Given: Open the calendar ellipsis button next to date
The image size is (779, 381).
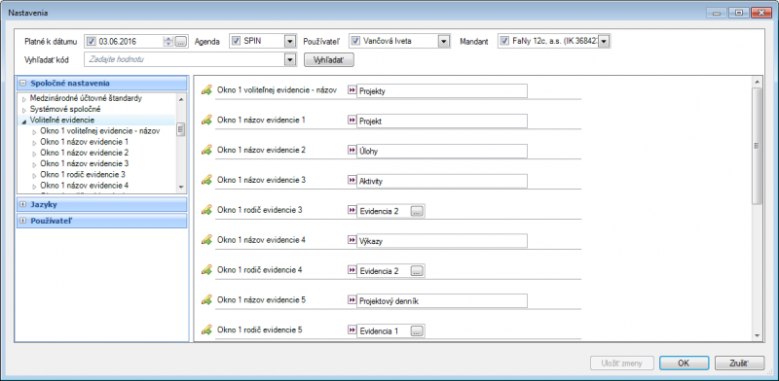Looking at the screenshot, I should [181, 41].
